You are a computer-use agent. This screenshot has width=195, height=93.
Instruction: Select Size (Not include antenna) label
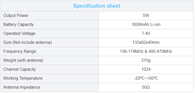click(28, 43)
